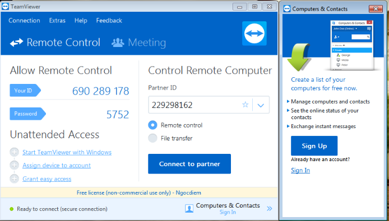Viewport: 389px width, 221px height.
Task: Click the TeamViewer title bar icon
Action: (x=6, y=7)
